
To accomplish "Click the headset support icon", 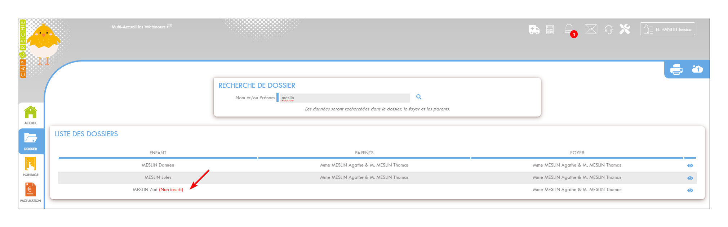I will click(x=608, y=29).
